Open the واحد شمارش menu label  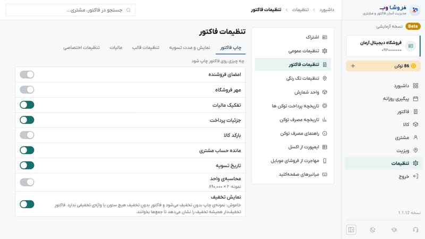307,92
